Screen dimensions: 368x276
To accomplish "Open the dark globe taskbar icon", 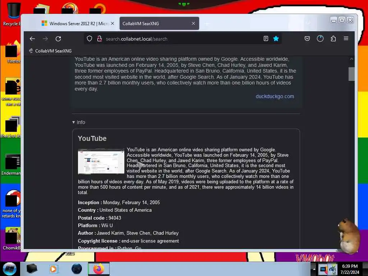I will pyautogui.click(x=77, y=269).
